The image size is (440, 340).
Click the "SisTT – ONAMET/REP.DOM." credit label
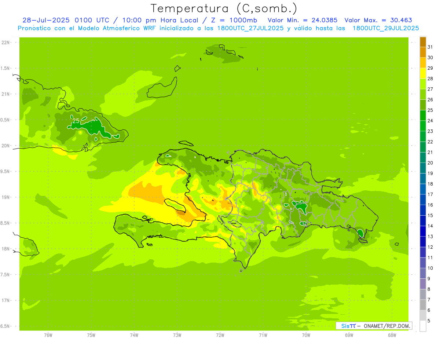click(x=374, y=326)
